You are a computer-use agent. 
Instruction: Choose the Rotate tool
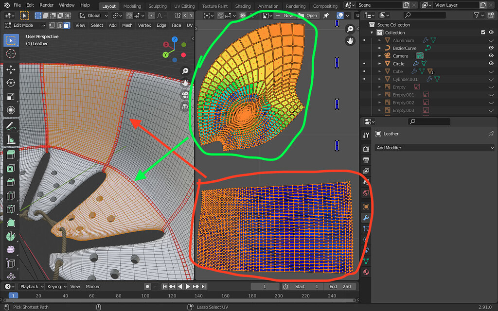click(11, 83)
